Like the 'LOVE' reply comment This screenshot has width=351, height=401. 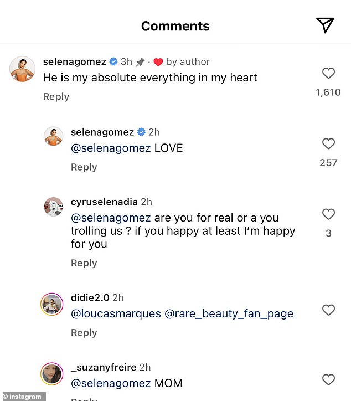point(328,144)
